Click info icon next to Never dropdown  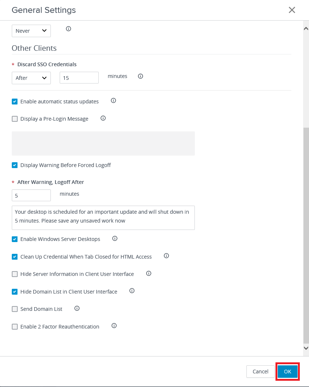[68, 29]
